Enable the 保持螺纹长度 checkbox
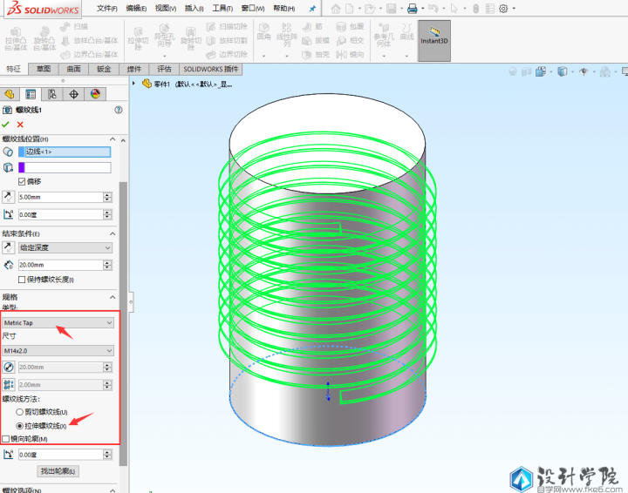This screenshot has height=493, width=628. coord(22,280)
